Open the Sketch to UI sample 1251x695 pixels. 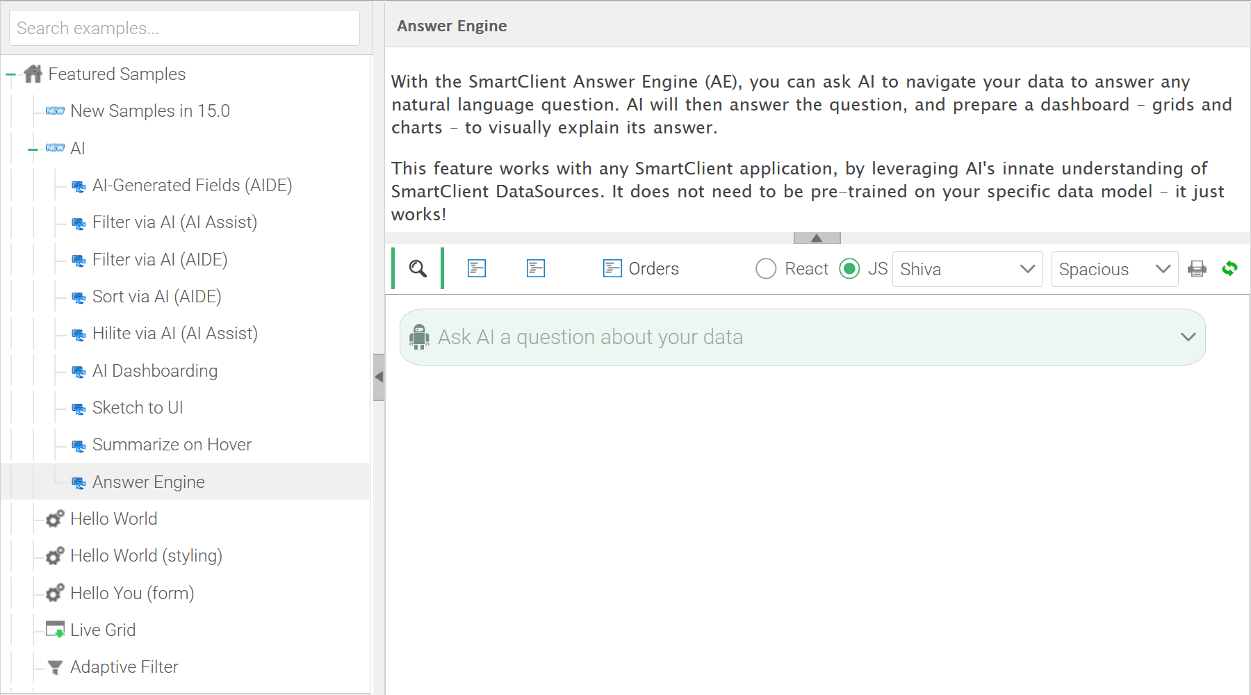pyautogui.click(x=138, y=407)
